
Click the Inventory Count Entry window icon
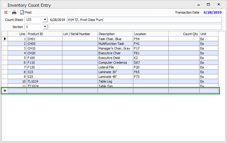(4, 5)
